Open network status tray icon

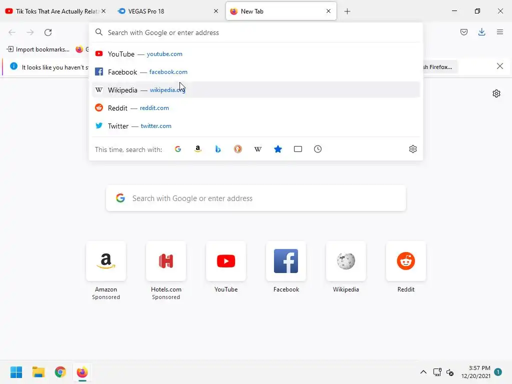437,372
